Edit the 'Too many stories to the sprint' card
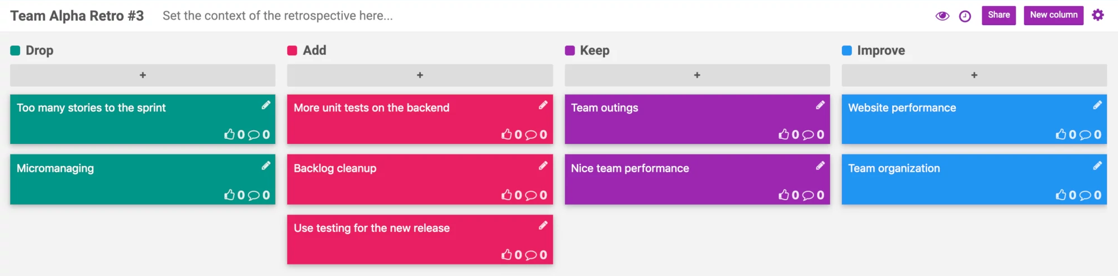The image size is (1118, 276). [x=266, y=105]
